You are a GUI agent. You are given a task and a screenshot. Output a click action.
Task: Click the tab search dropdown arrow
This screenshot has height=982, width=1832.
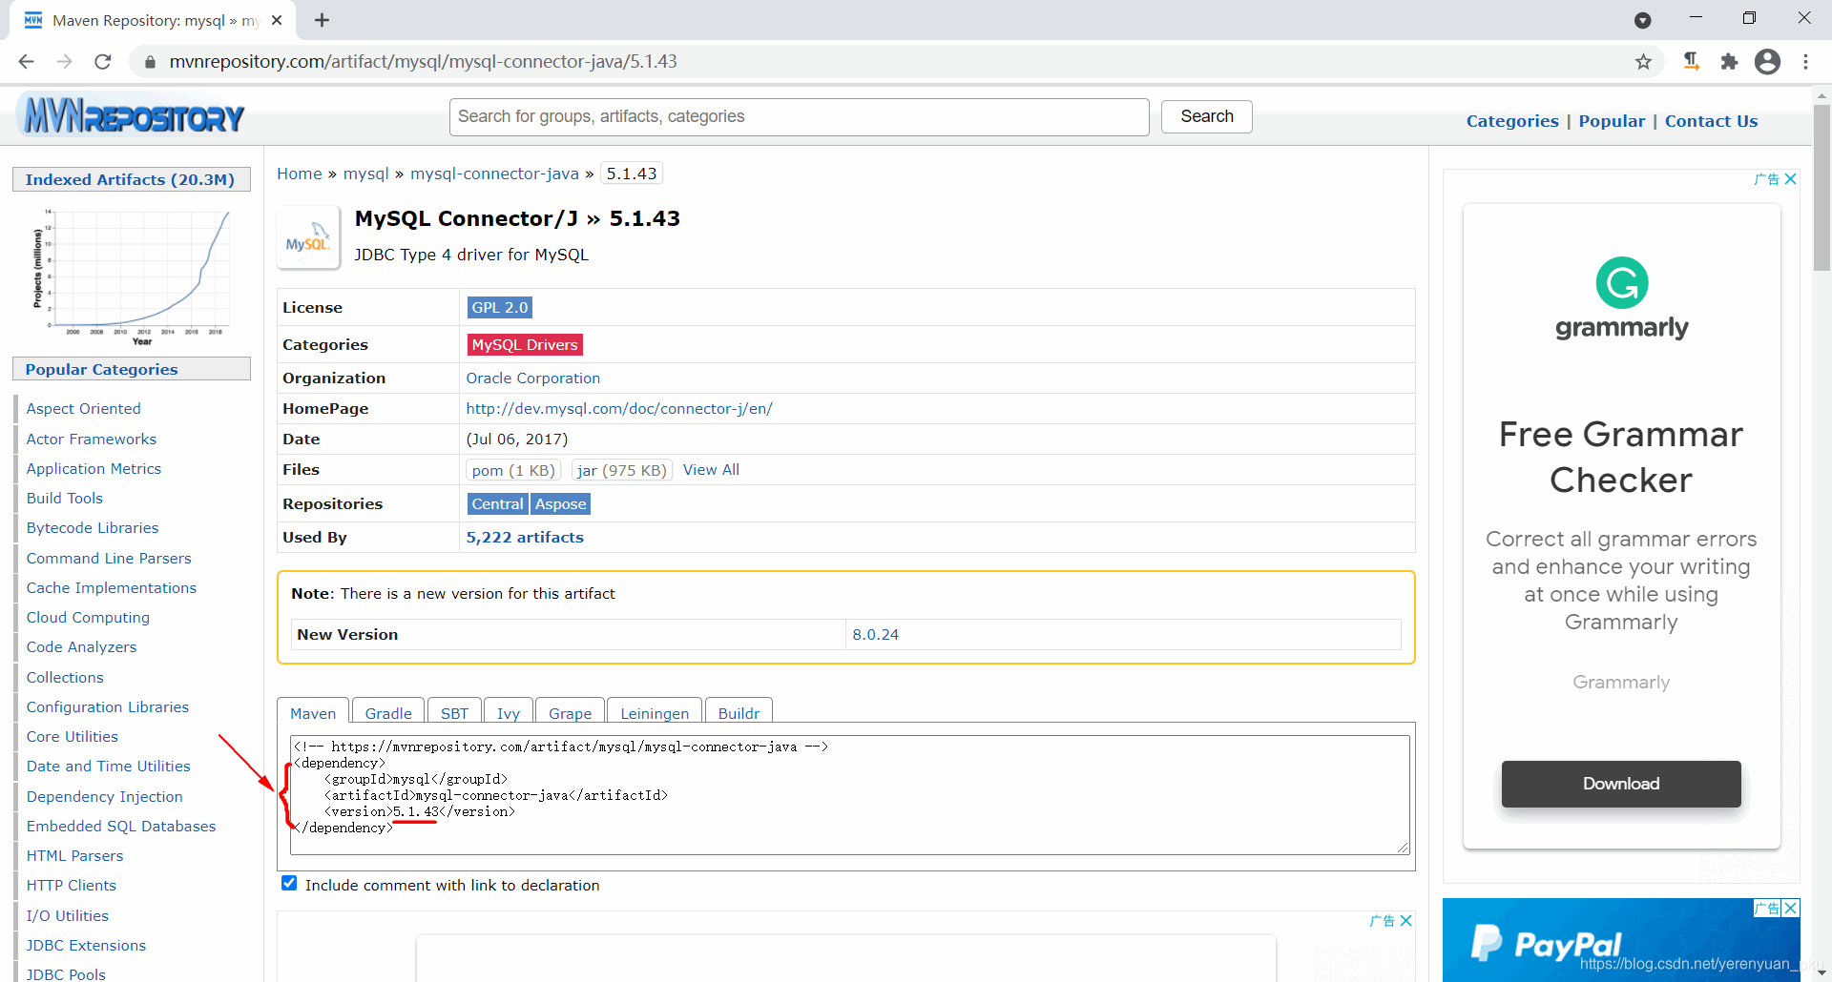(1642, 20)
